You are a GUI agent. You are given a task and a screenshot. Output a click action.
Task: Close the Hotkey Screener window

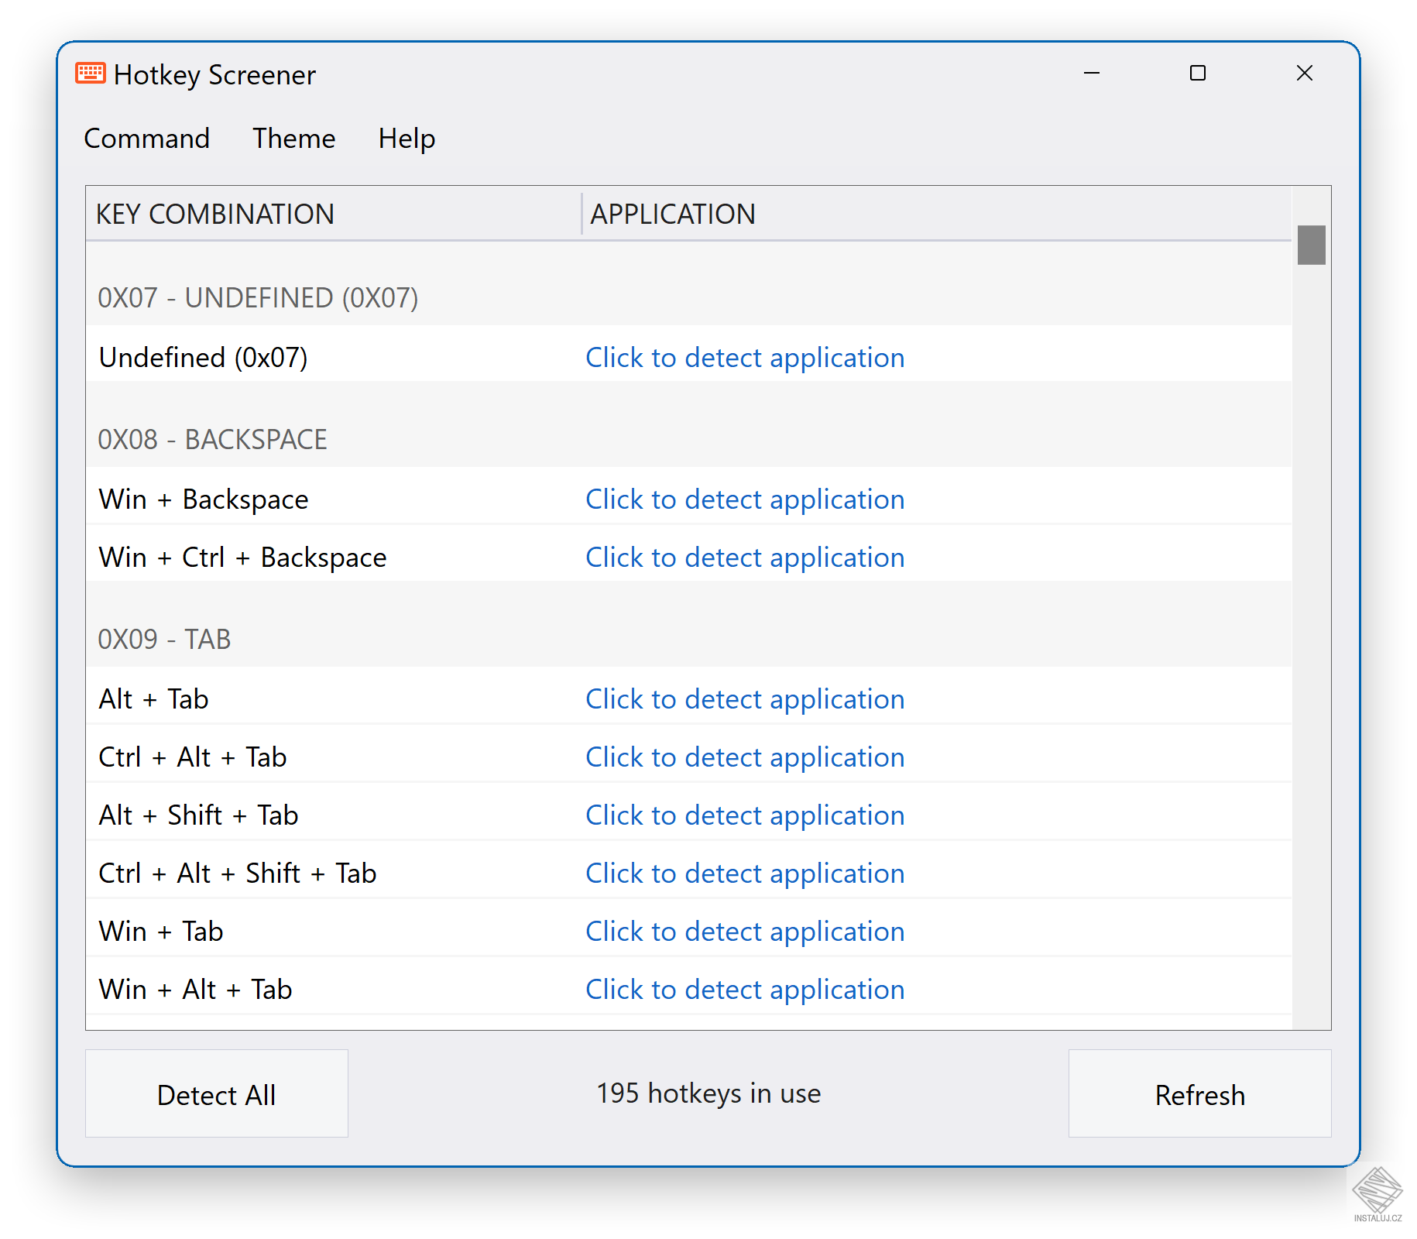tap(1305, 74)
